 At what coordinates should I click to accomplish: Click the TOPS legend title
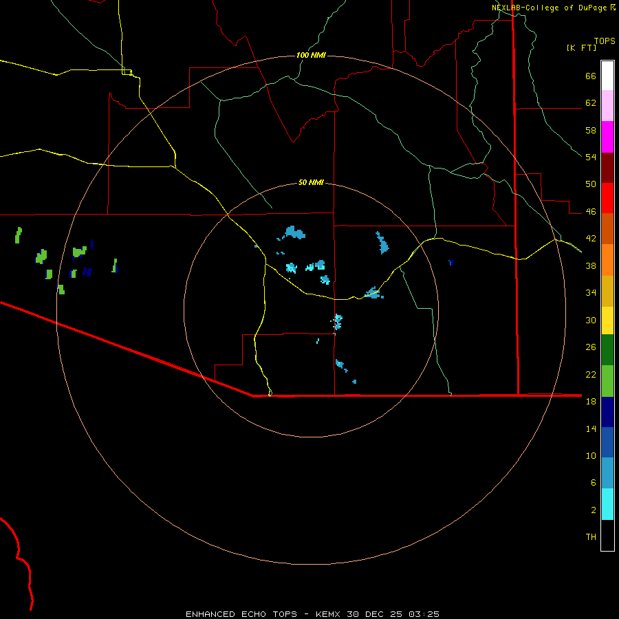pos(605,41)
